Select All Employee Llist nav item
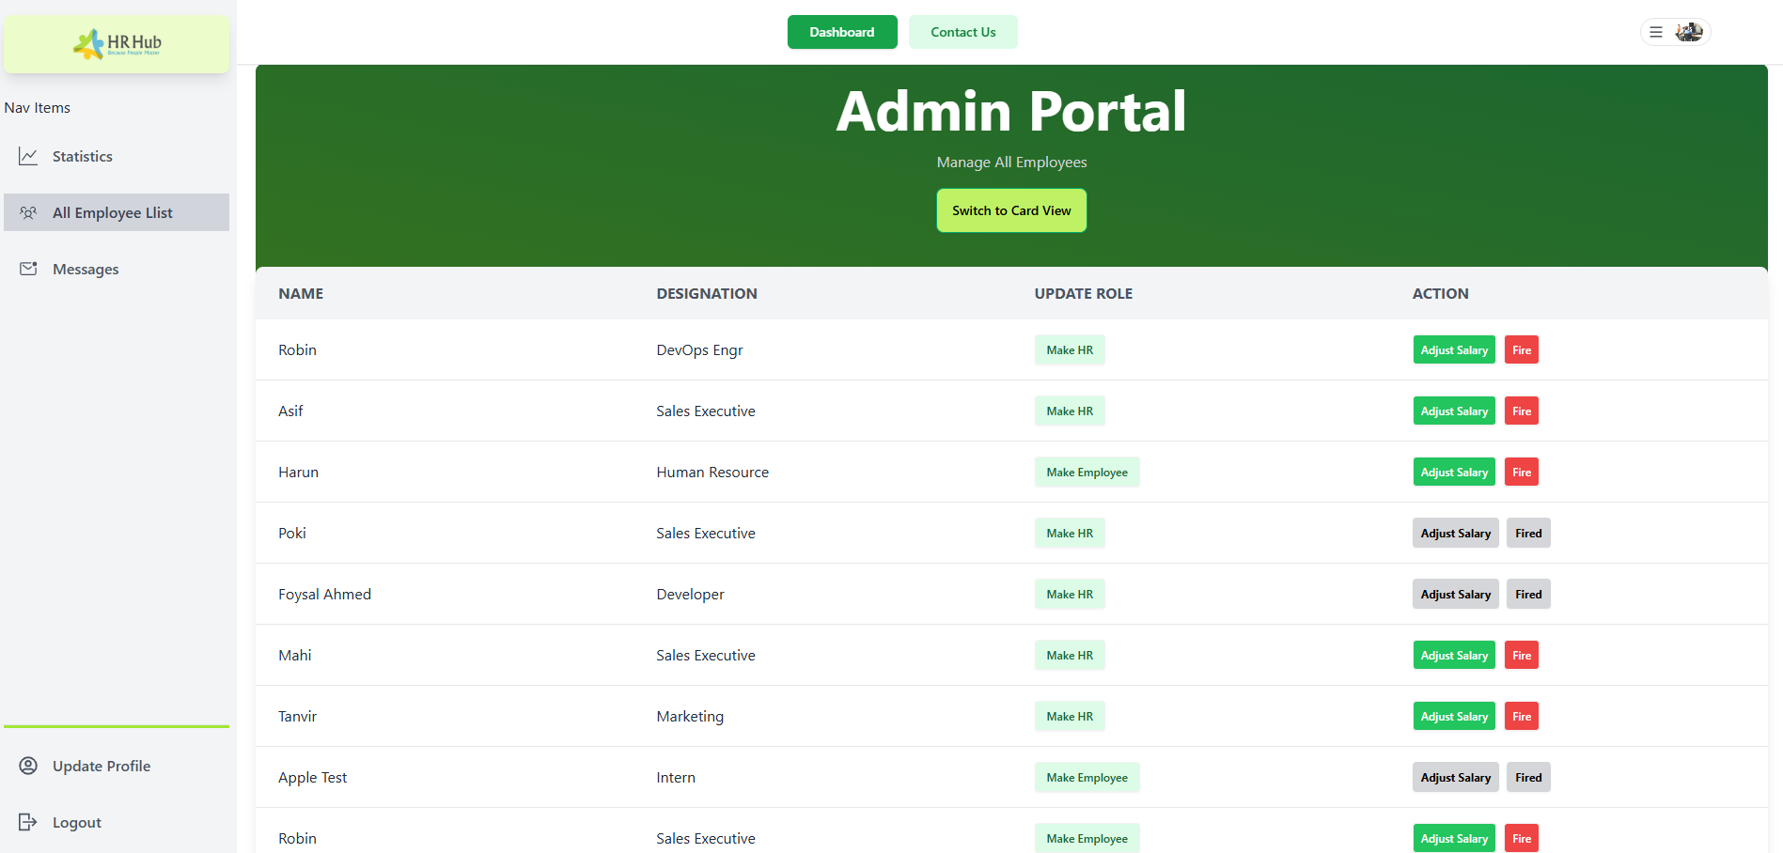Screen dimensions: 1783x853 (x=117, y=212)
